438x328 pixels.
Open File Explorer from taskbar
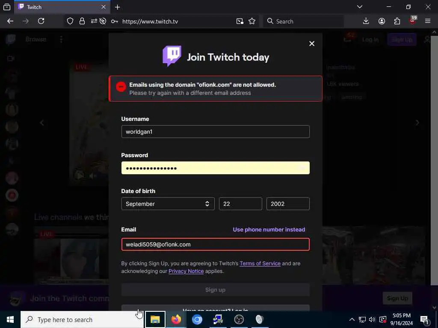pos(155,319)
